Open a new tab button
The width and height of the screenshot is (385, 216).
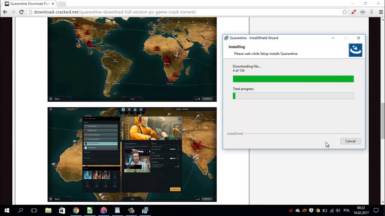(62, 4)
